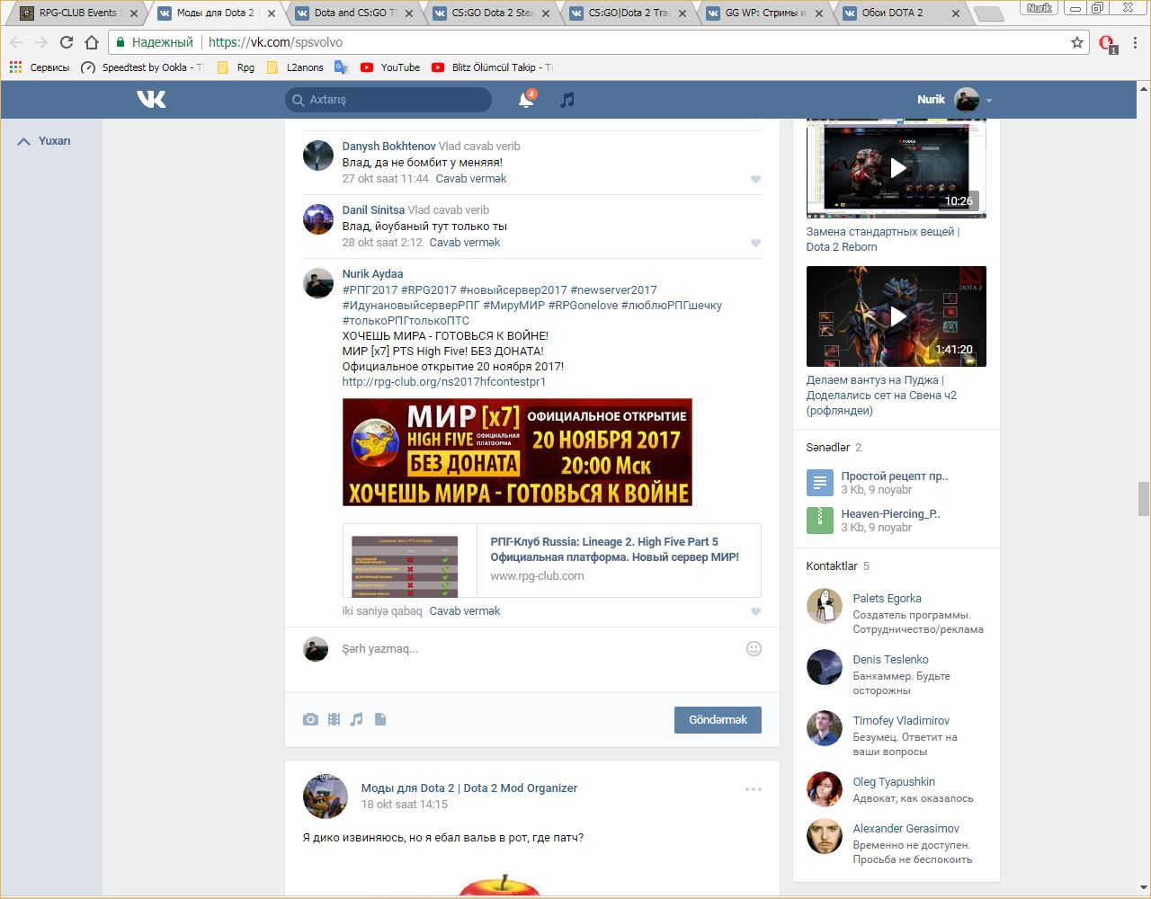This screenshot has height=899, width=1151.
Task: Open the Rpg bookmarks folder
Action: (x=236, y=67)
